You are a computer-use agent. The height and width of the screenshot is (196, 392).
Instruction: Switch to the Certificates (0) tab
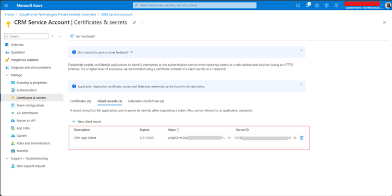click(x=80, y=101)
